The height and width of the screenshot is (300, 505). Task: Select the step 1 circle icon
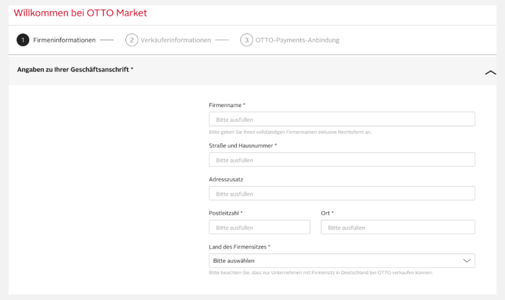[22, 39]
